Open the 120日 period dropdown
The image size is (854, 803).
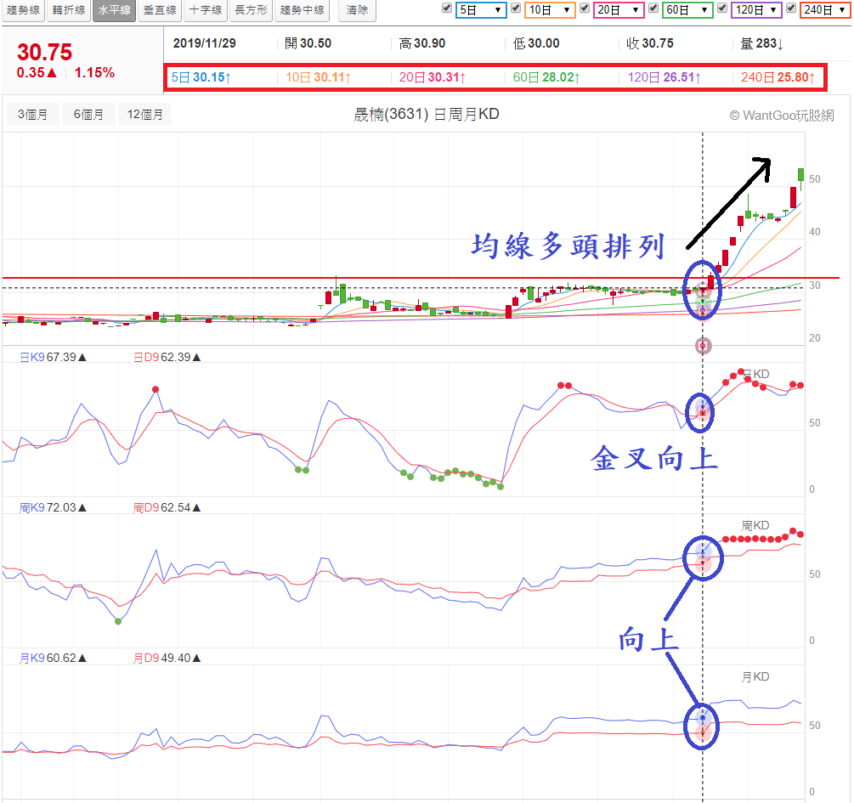756,10
